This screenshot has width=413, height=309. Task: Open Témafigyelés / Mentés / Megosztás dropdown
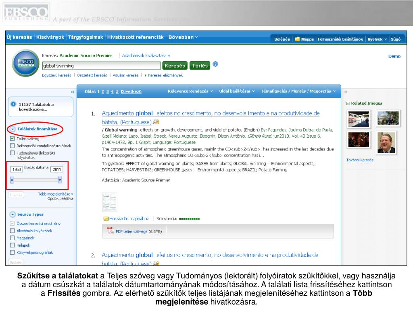(298, 91)
